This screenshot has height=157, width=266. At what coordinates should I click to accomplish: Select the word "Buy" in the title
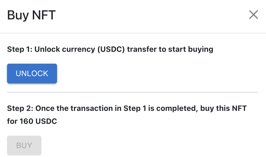pos(18,15)
